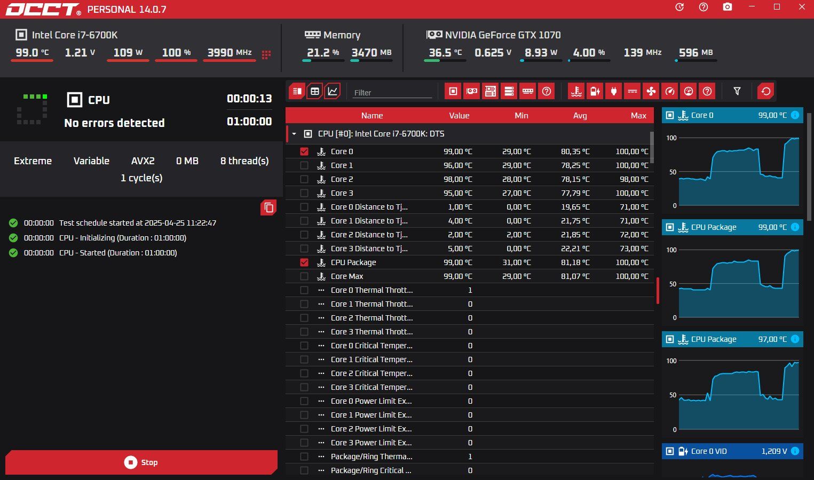This screenshot has width=814, height=480.
Task: Switch to the table view icon
Action: click(315, 91)
